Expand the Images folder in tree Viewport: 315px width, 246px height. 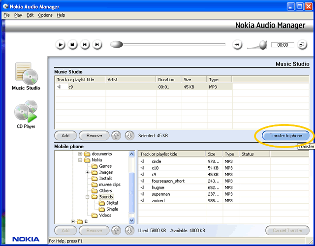(x=87, y=172)
